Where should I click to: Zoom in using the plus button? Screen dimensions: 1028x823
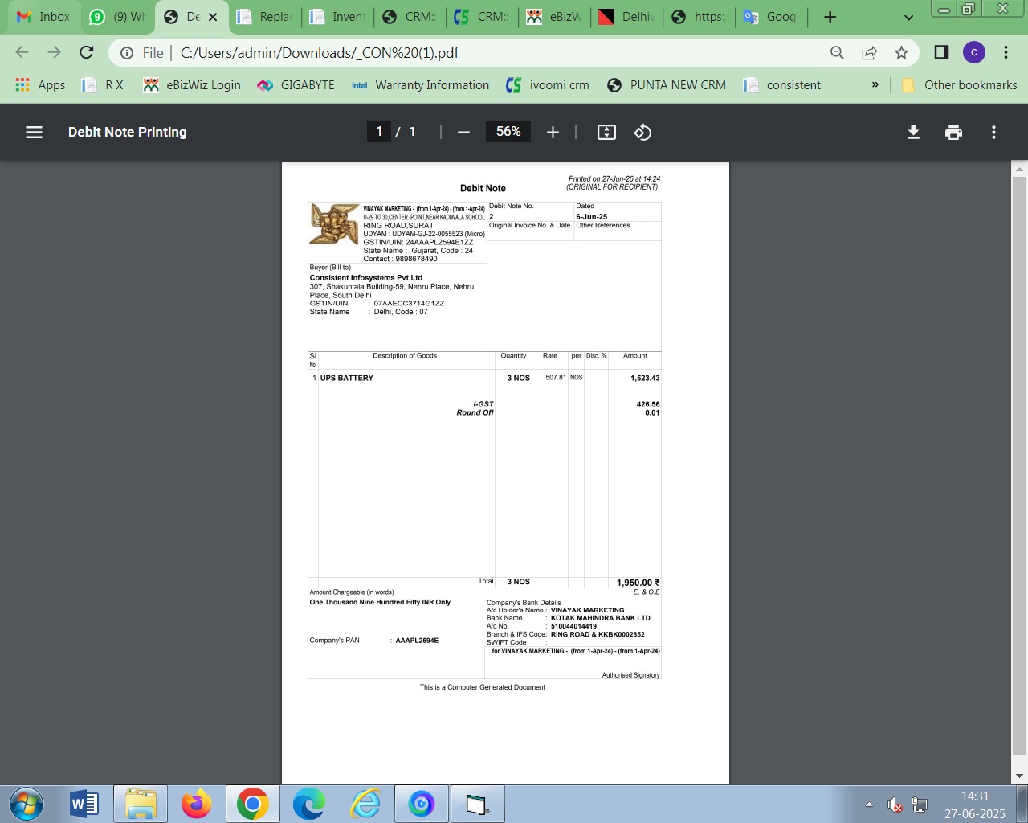tap(553, 133)
